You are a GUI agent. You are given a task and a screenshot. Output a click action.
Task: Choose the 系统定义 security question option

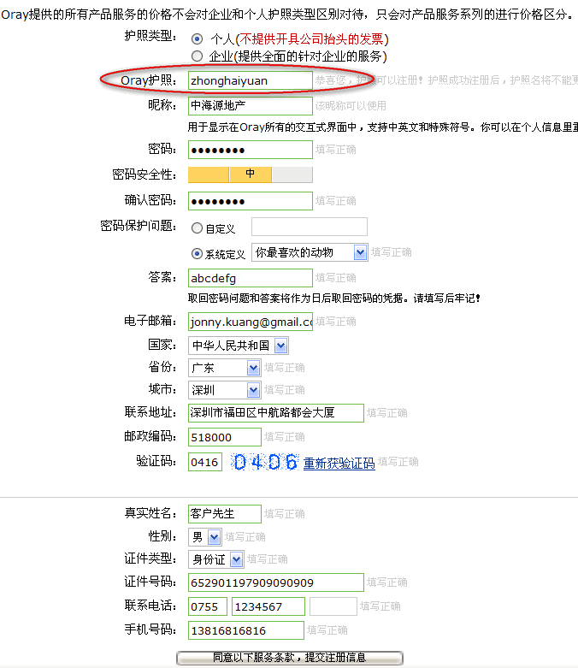click(x=198, y=254)
